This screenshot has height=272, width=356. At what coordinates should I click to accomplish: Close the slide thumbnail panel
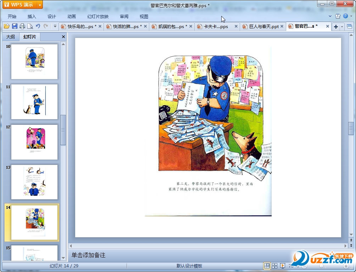pos(63,37)
